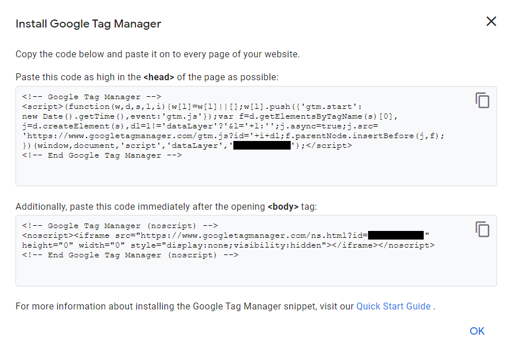
Task: Confirm with the OK button
Action: coord(477,331)
